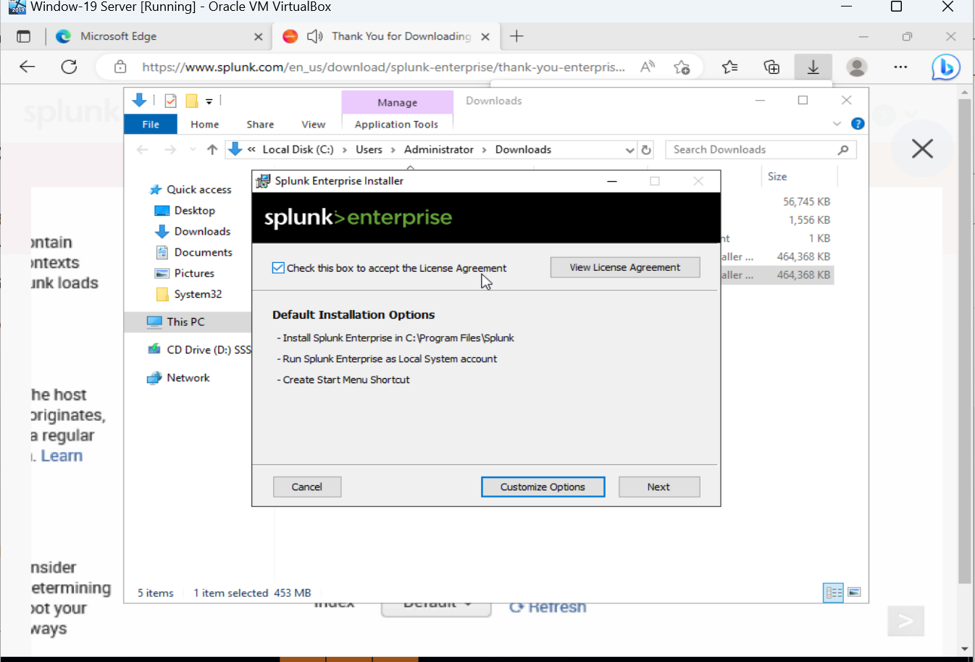The height and width of the screenshot is (662, 975).
Task: Click Users in the address breadcrumb
Action: point(369,149)
